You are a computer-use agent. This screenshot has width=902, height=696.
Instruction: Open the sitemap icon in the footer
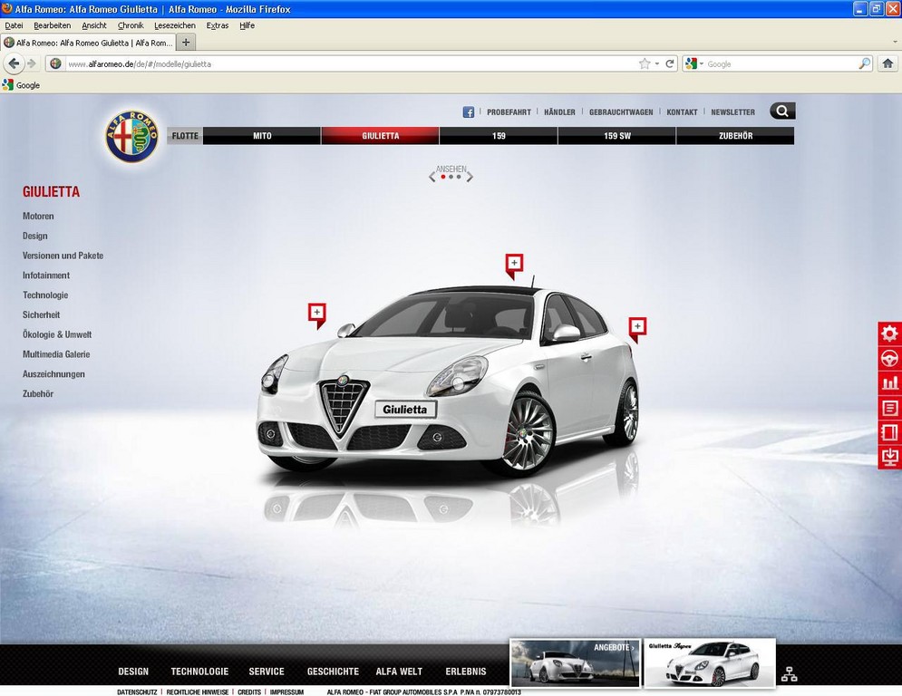point(790,674)
